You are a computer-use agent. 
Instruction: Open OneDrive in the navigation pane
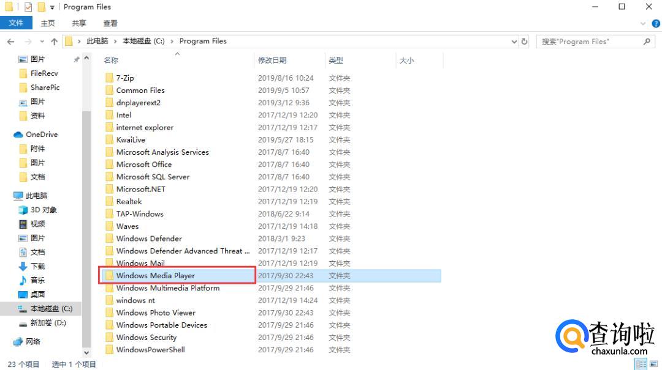pyautogui.click(x=42, y=135)
